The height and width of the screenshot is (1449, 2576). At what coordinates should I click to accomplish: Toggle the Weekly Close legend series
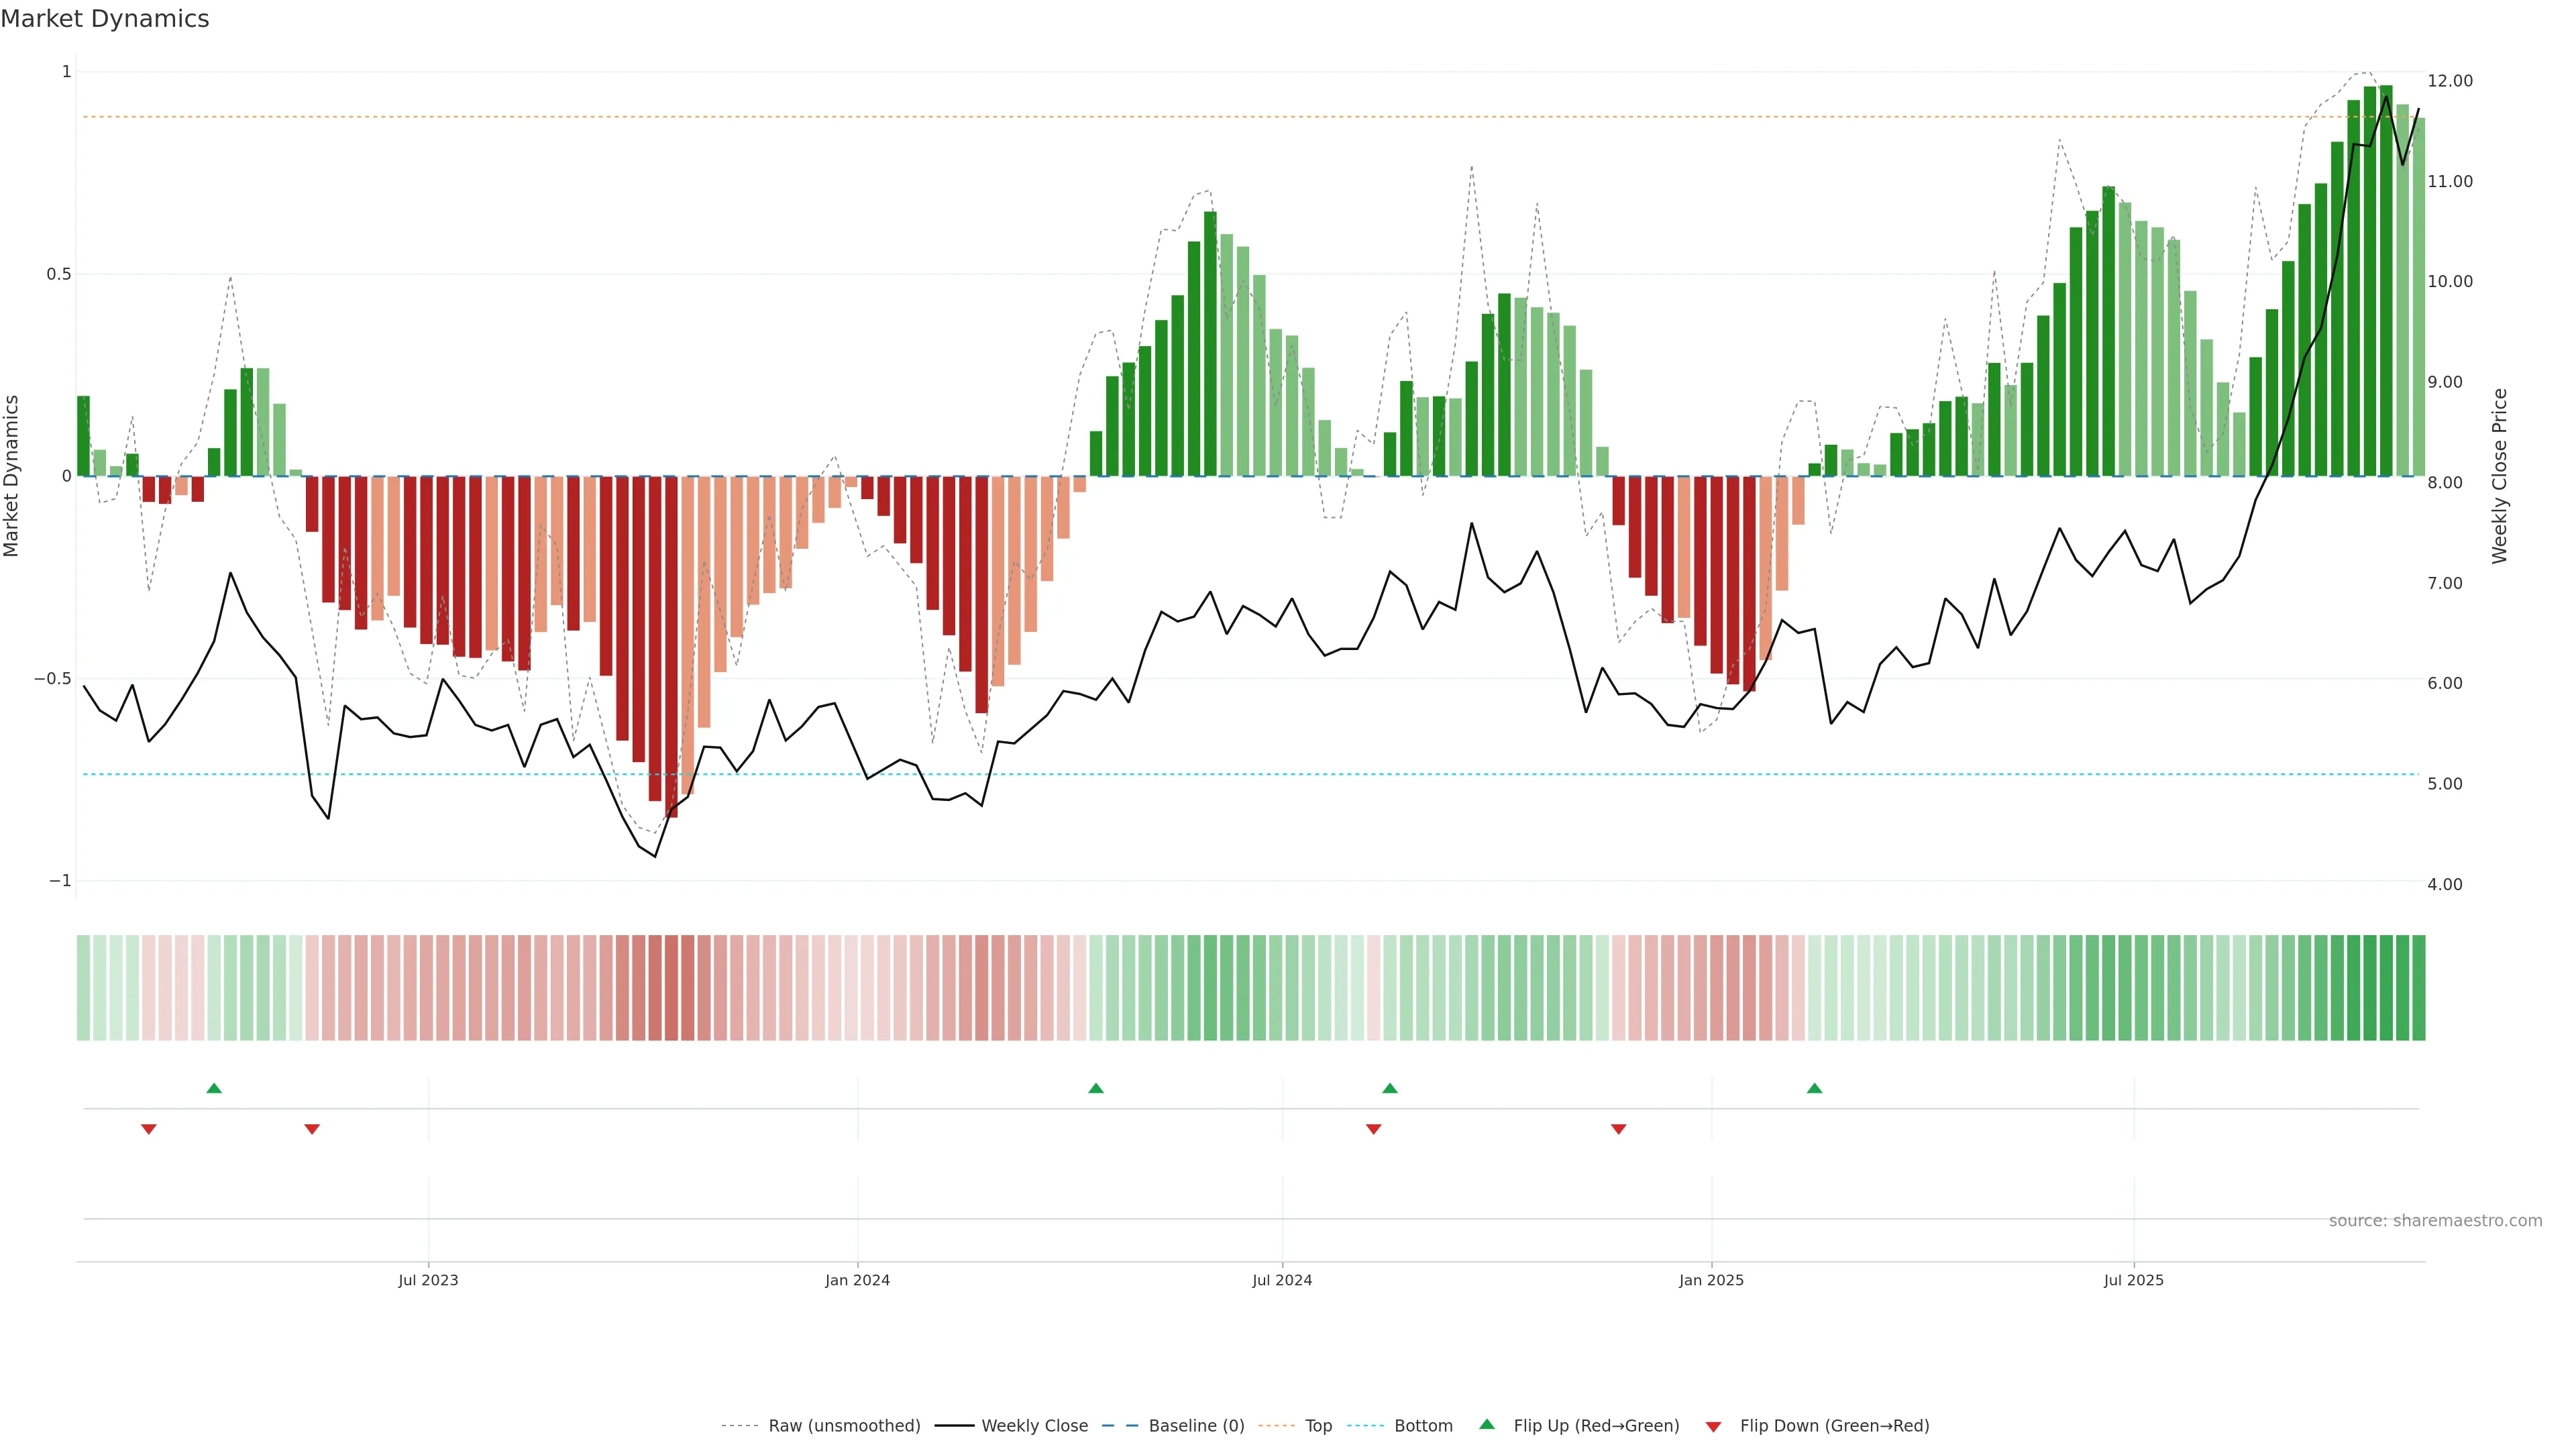click(x=1034, y=1425)
